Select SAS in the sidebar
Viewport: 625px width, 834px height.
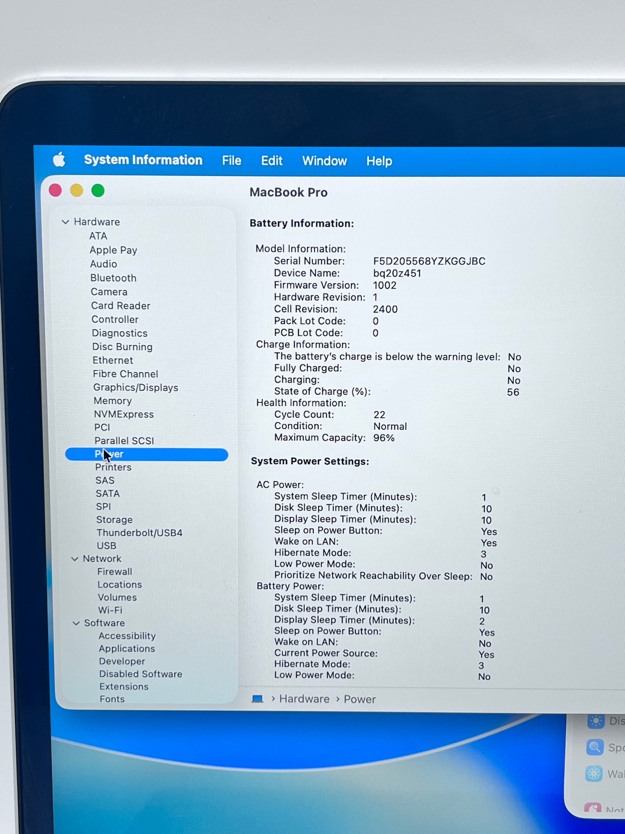coord(105,480)
